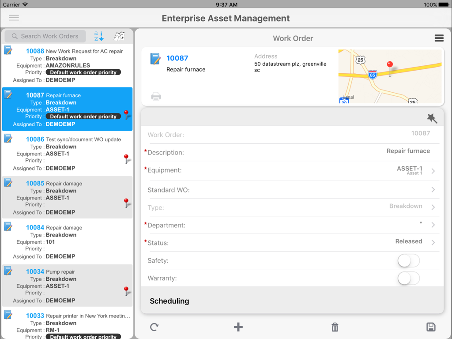Refresh the work order data
452x339 pixels.
(x=154, y=327)
